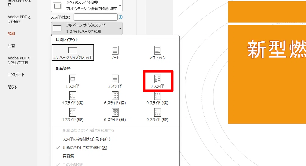Viewport: 306px width, 166px height.
Task: Click the info icon beside スライド指定
Action: point(121,17)
